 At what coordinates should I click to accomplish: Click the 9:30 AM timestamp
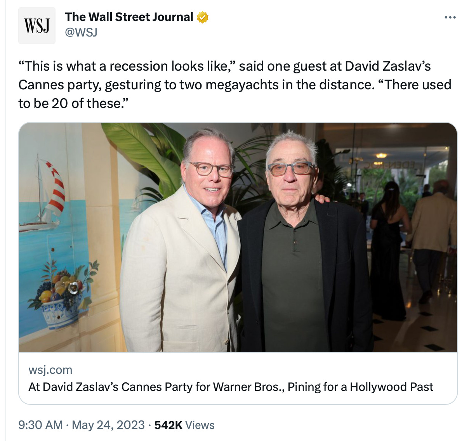tap(40, 425)
